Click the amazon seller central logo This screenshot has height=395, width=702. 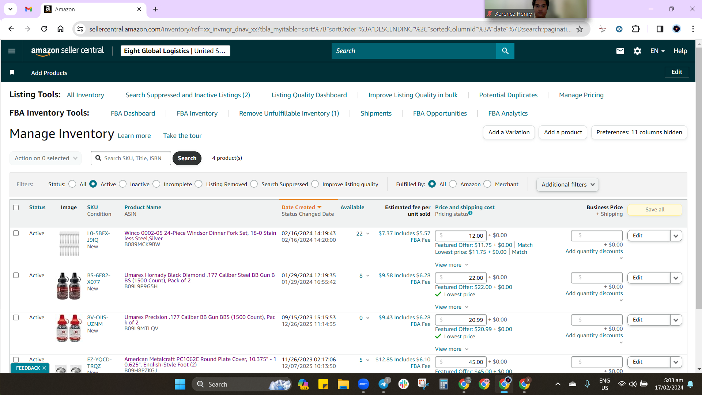point(67,51)
